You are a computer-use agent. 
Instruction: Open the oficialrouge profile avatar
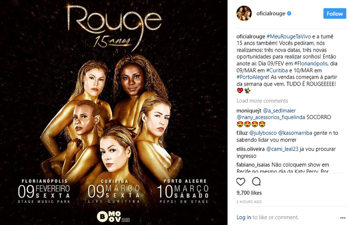point(244,13)
